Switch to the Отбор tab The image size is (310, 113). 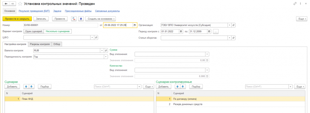(57, 44)
